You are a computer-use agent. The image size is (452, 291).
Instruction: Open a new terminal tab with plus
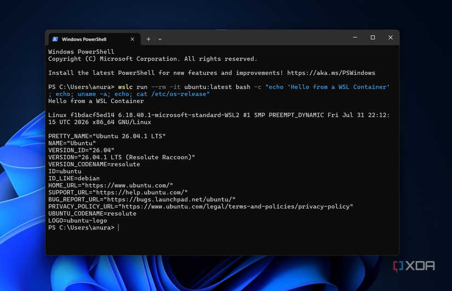point(148,39)
